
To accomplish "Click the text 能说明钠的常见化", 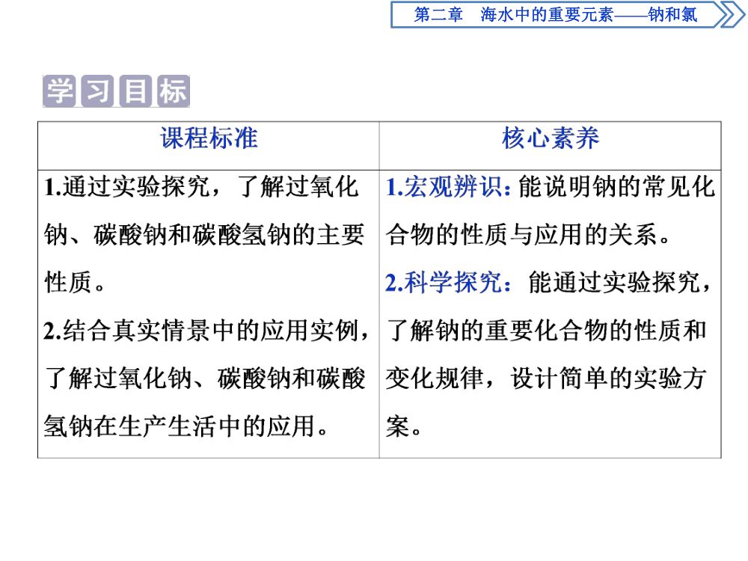I will [616, 186].
